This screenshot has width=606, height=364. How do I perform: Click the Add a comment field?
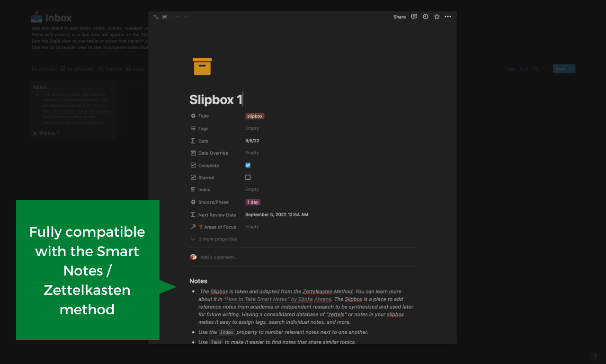coord(218,257)
